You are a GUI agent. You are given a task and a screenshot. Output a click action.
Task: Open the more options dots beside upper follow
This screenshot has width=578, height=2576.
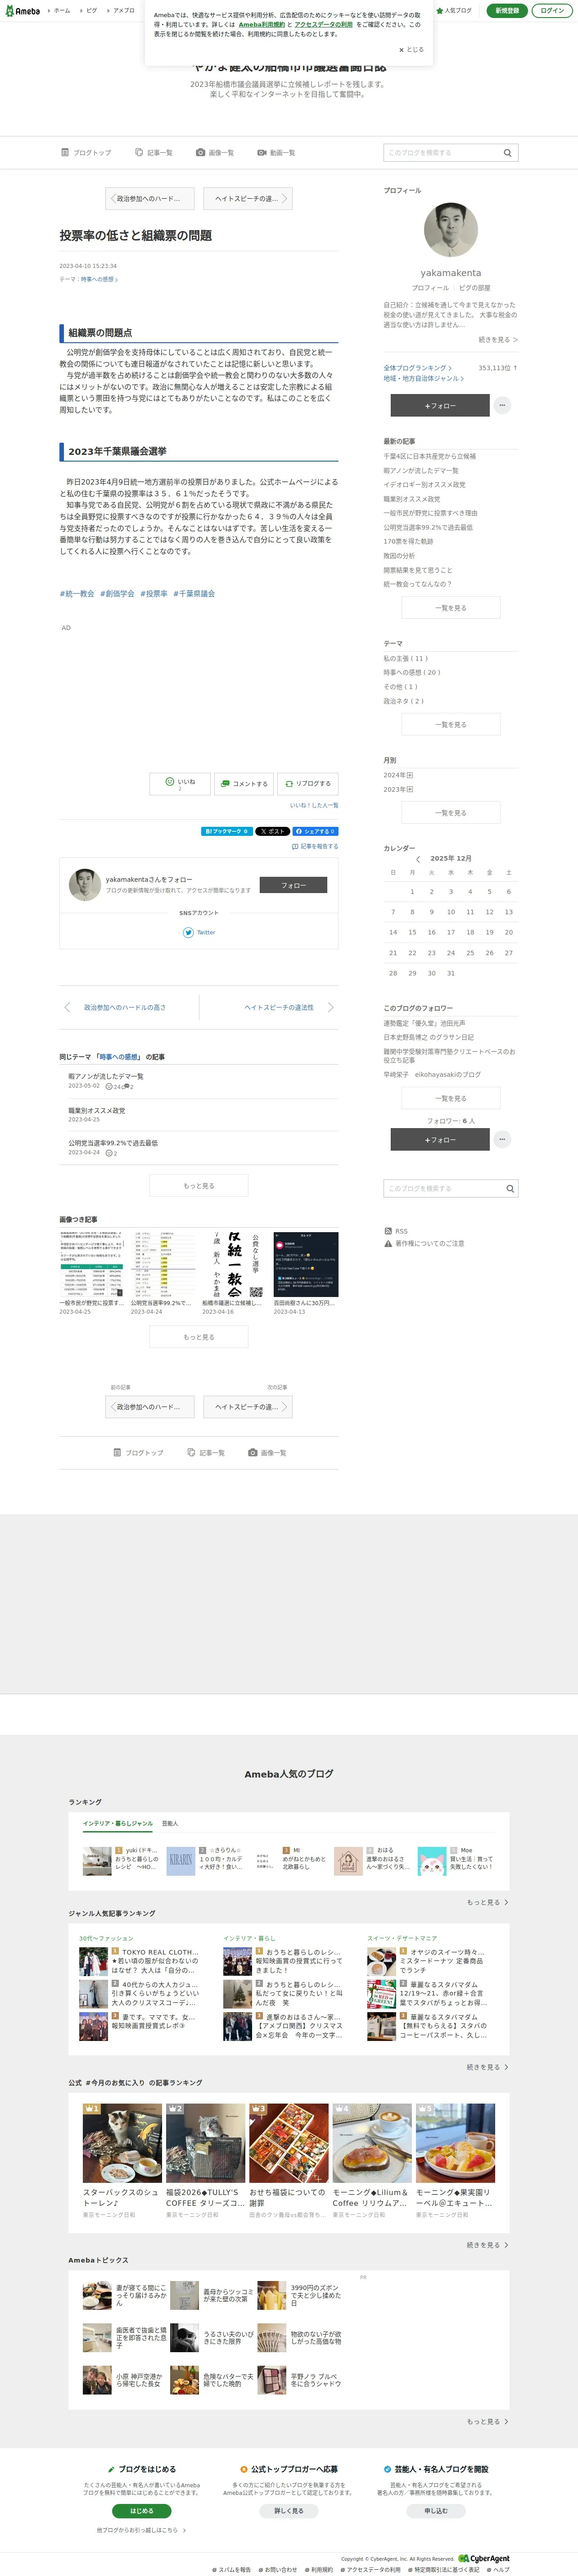click(x=503, y=405)
